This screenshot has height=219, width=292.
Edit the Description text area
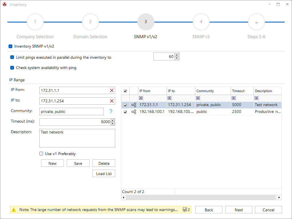(77, 138)
